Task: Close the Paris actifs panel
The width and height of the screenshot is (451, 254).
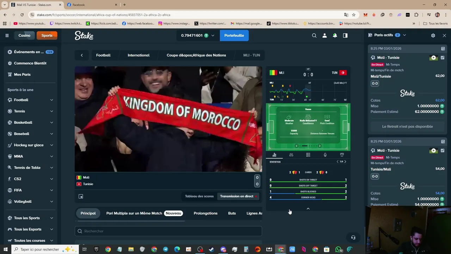Action: 444,35
